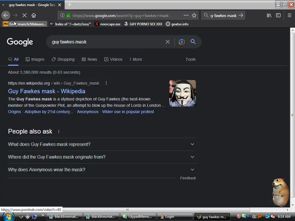
Task: Click the network tray icon
Action: click(267, 216)
